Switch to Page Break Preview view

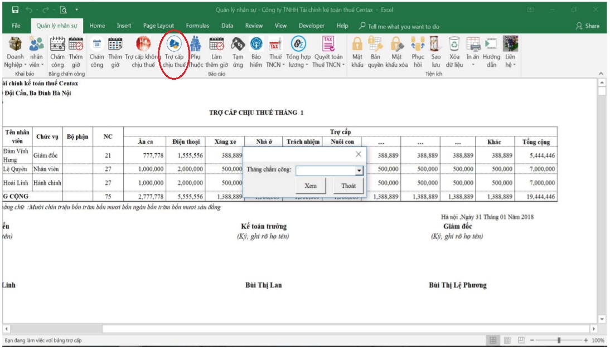(x=521, y=340)
